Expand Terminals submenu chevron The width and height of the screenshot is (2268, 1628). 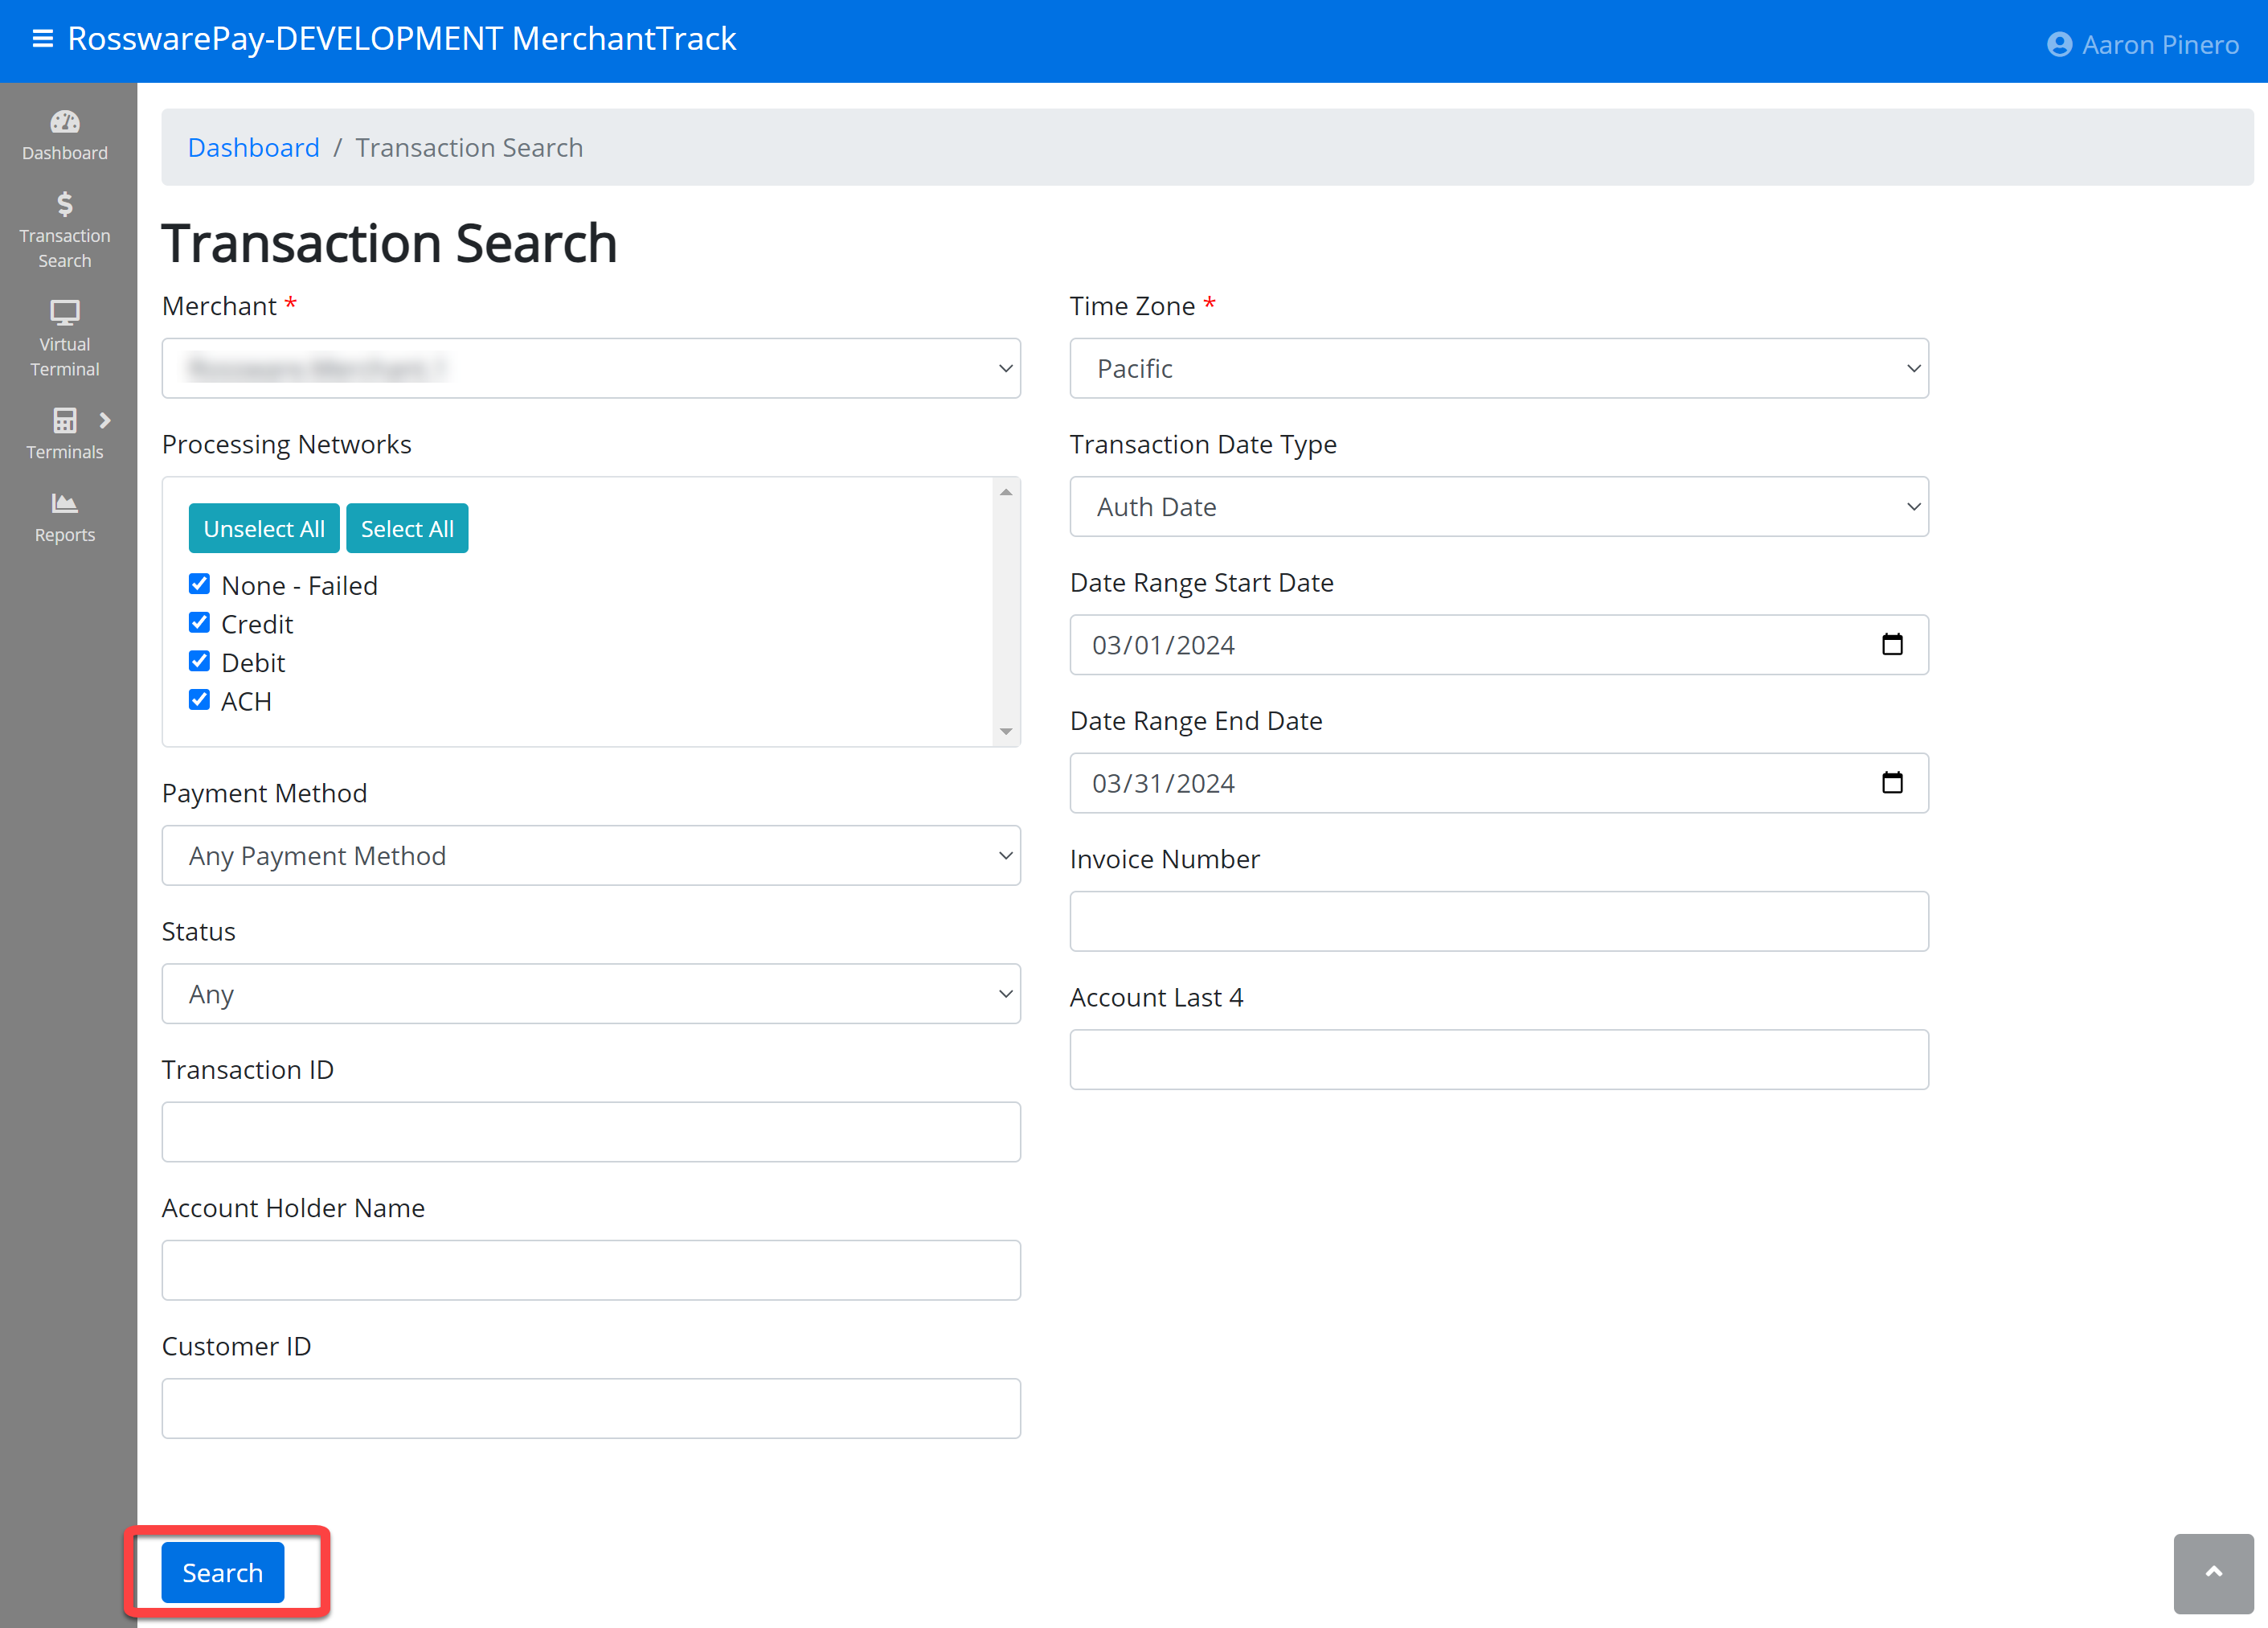click(x=105, y=420)
